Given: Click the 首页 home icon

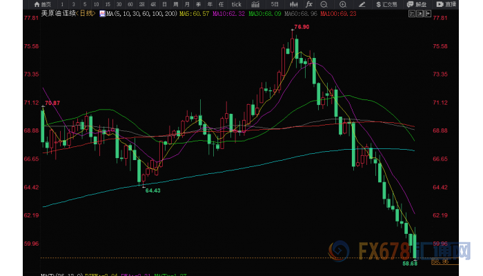Looking at the screenshot, I should click(x=41, y=4).
